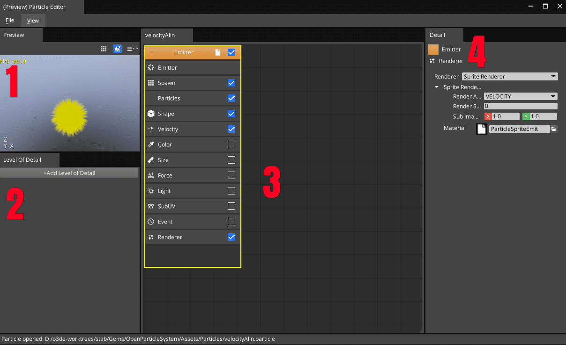The height and width of the screenshot is (345, 566).
Task: Uncheck the Spawn module checkbox
Action: 231,83
